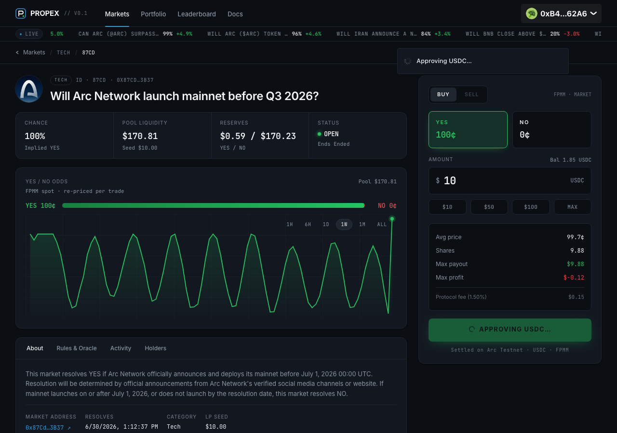Click the latest price point marker on chart
The height and width of the screenshot is (433, 617).
coord(392,219)
